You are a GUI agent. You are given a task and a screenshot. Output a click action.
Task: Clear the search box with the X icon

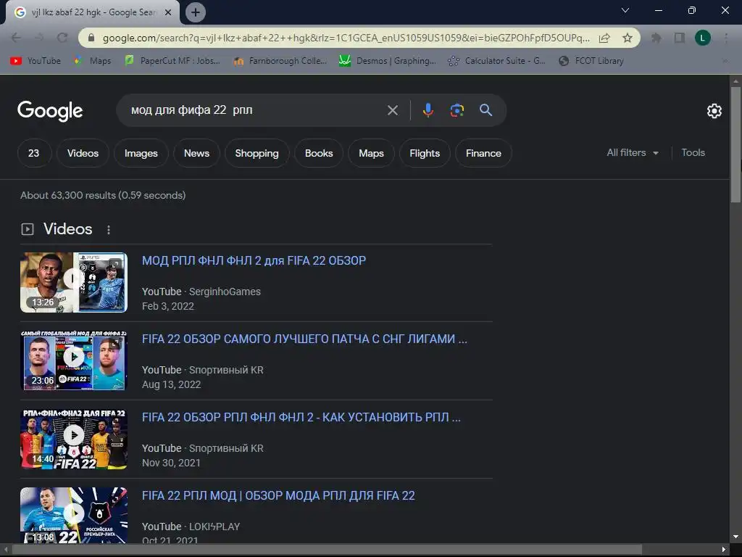click(392, 110)
